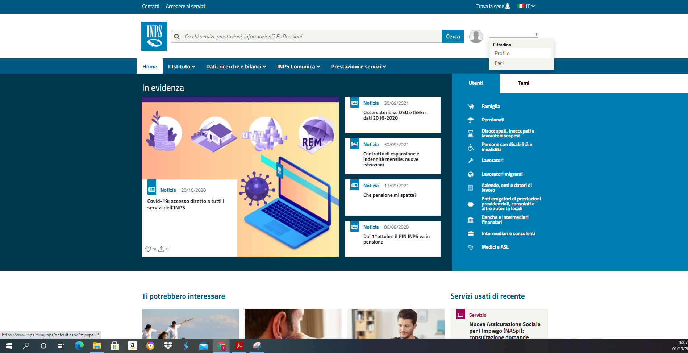Image resolution: width=688 pixels, height=353 pixels.
Task: Click the hourglass icon beside Disoccupati
Action: coord(471,134)
